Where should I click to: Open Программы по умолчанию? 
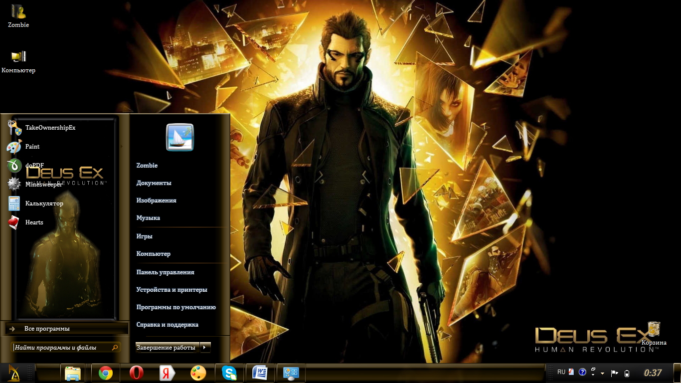176,307
